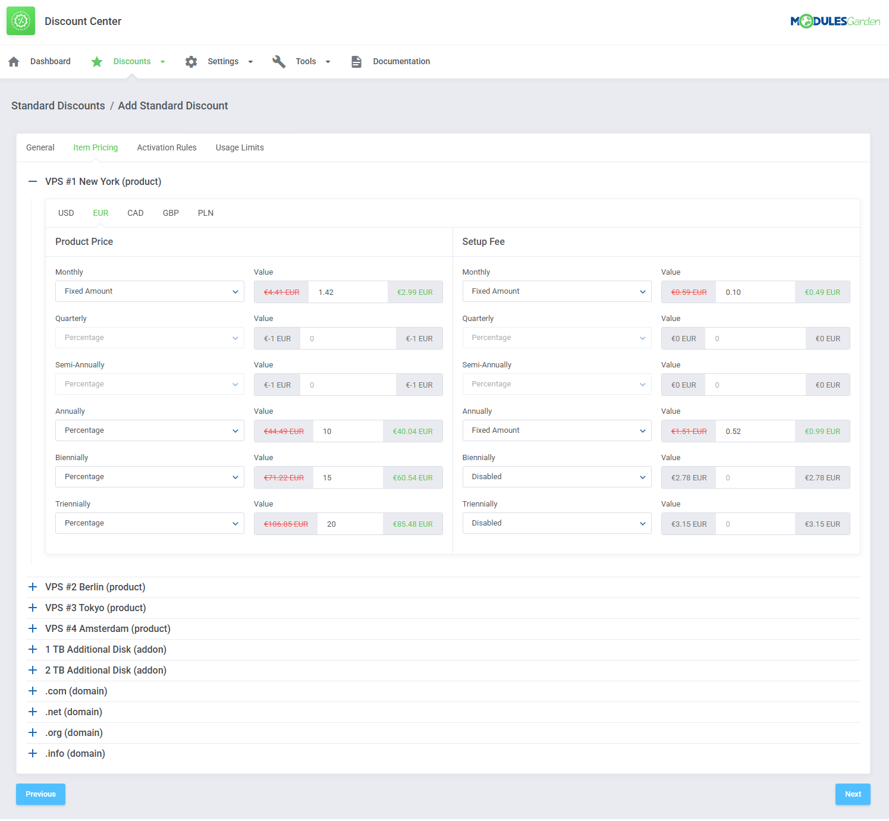Image resolution: width=889 pixels, height=821 pixels.
Task: Click the Dashboard home icon
Action: point(14,61)
